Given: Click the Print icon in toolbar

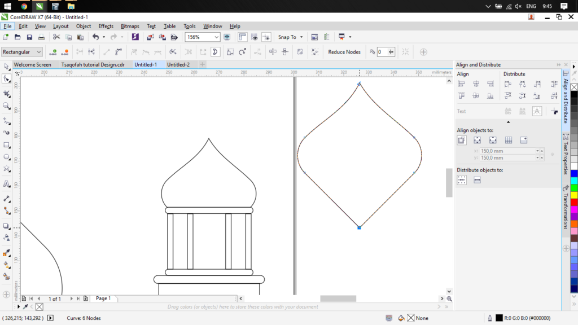Looking at the screenshot, I should 41,37.
